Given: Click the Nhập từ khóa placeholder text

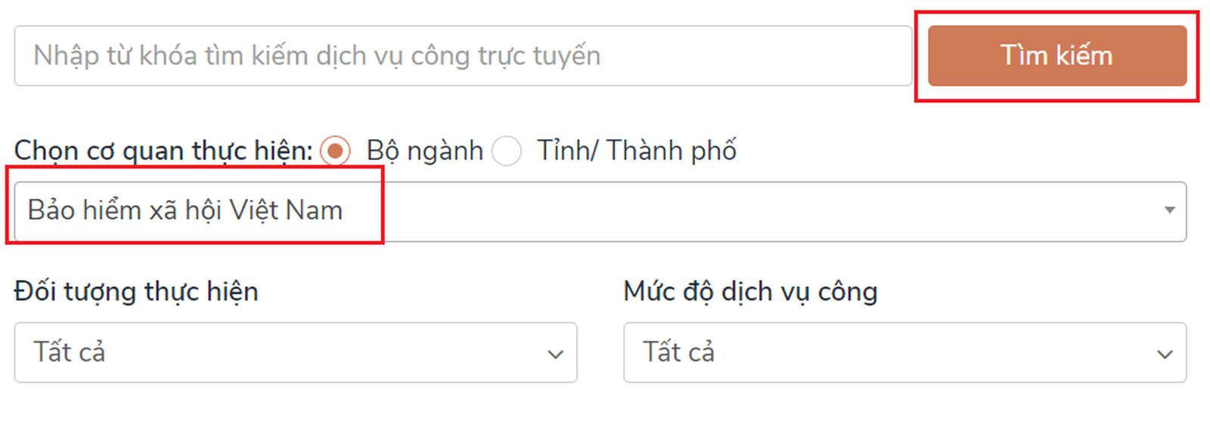Looking at the screenshot, I should pyautogui.click(x=317, y=56).
